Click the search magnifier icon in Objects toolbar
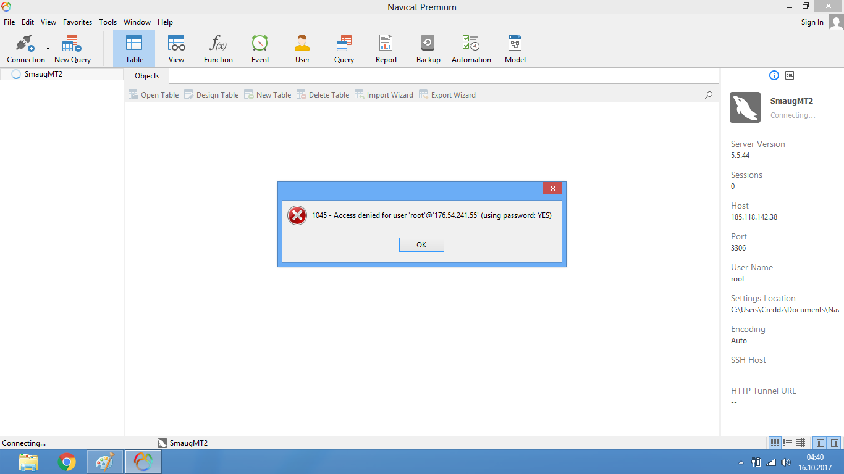This screenshot has width=844, height=474. [x=709, y=95]
